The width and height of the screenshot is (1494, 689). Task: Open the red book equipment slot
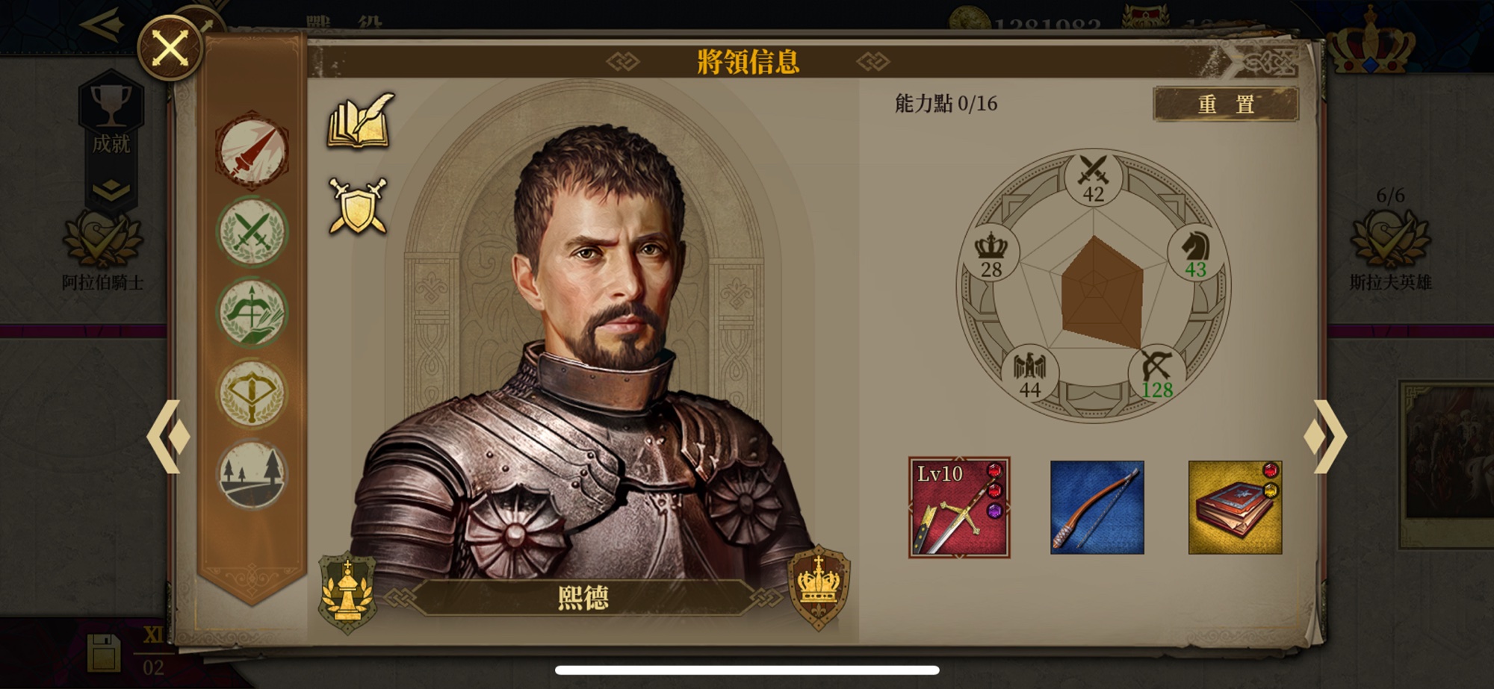coord(1236,508)
